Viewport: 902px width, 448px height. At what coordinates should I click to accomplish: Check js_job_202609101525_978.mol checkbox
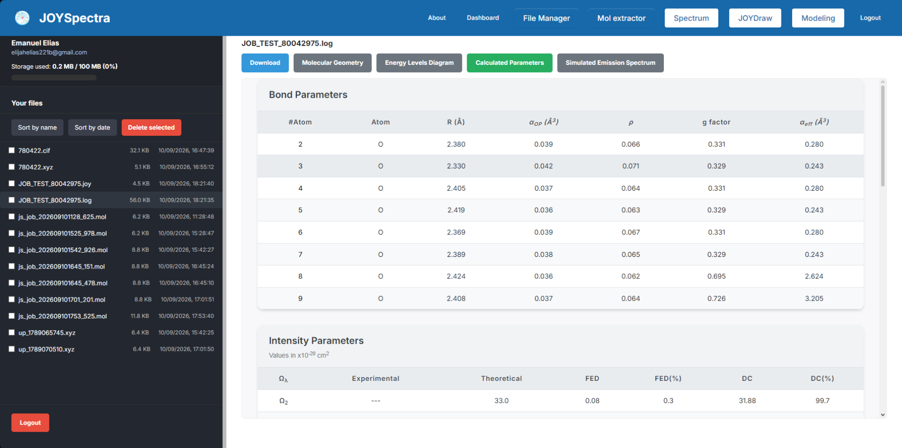[x=12, y=233]
